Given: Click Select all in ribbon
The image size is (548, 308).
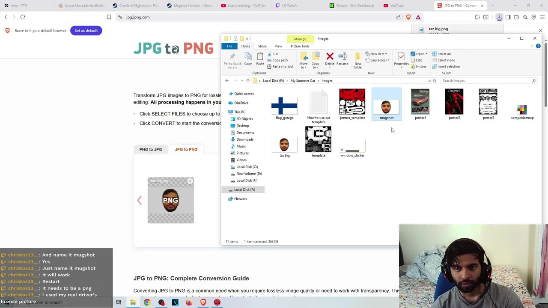Looking at the screenshot, I should click(441, 54).
